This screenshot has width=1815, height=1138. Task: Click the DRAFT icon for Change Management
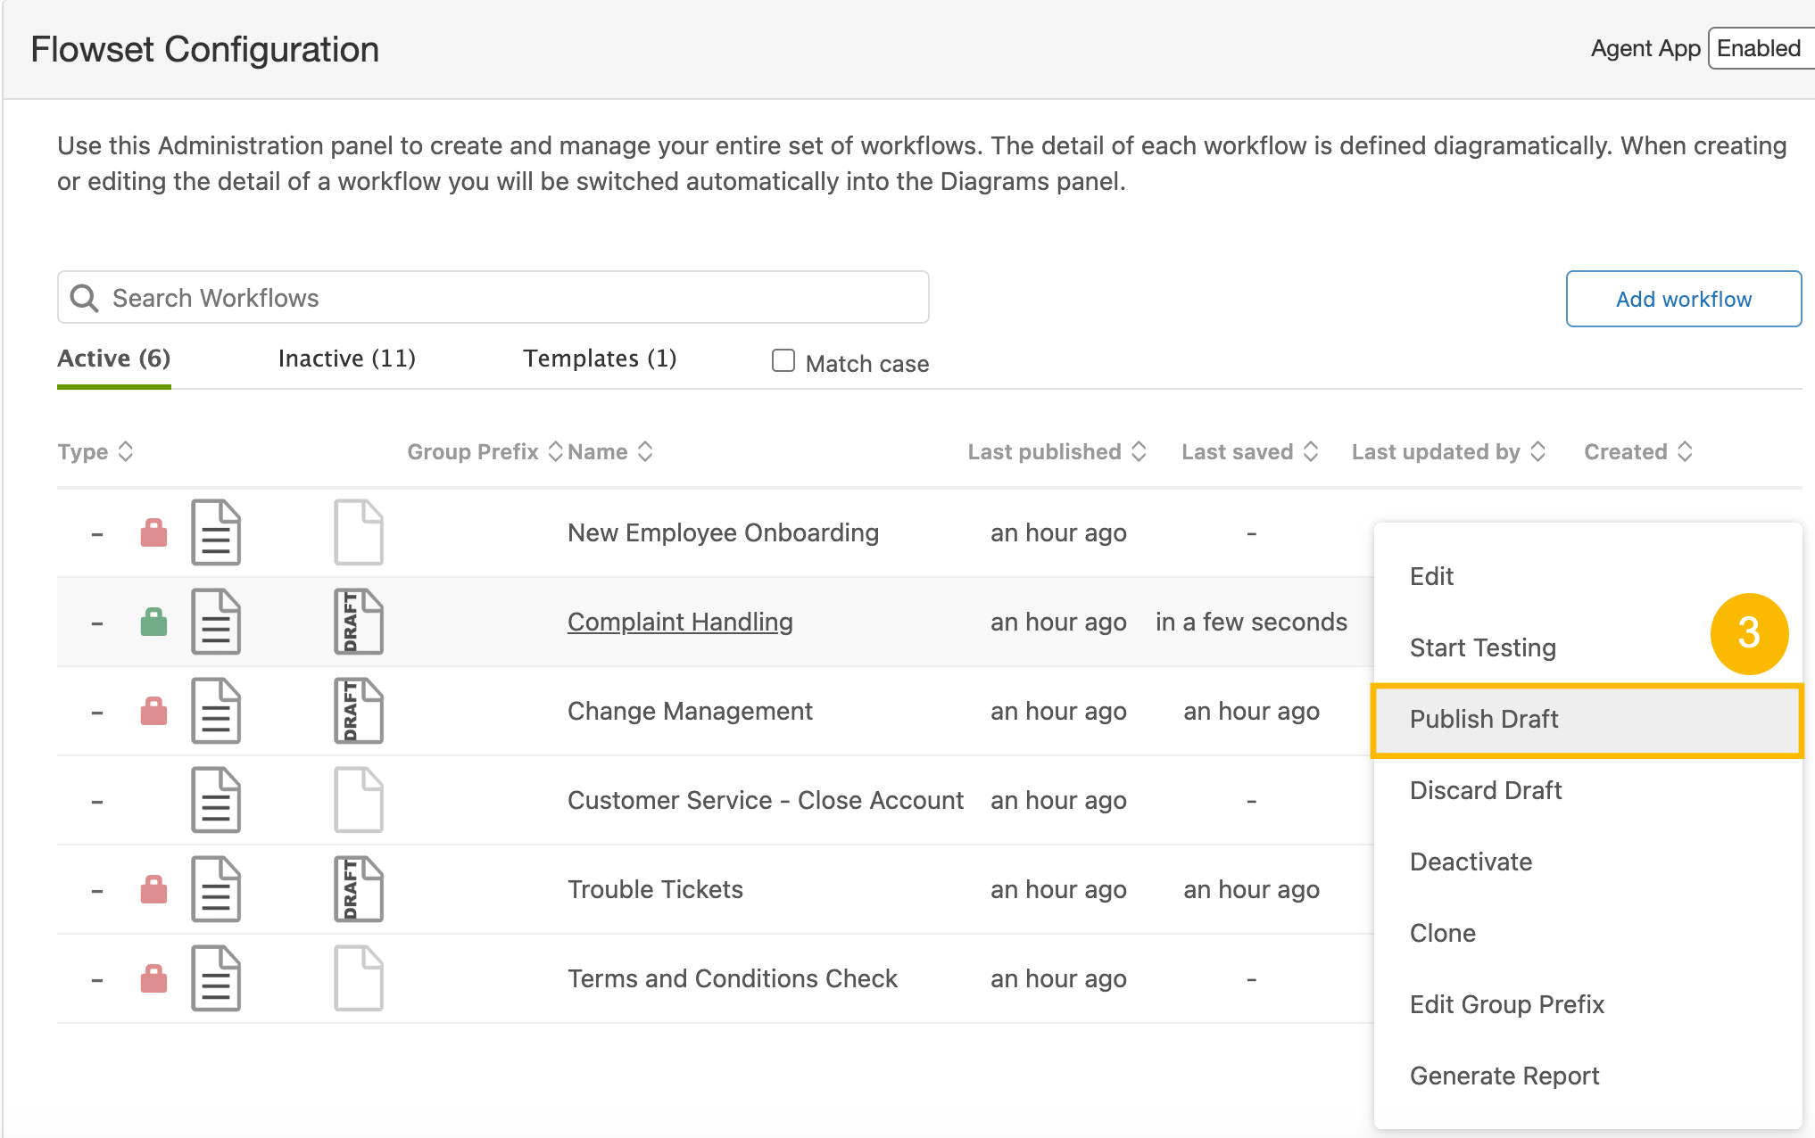pyautogui.click(x=359, y=711)
